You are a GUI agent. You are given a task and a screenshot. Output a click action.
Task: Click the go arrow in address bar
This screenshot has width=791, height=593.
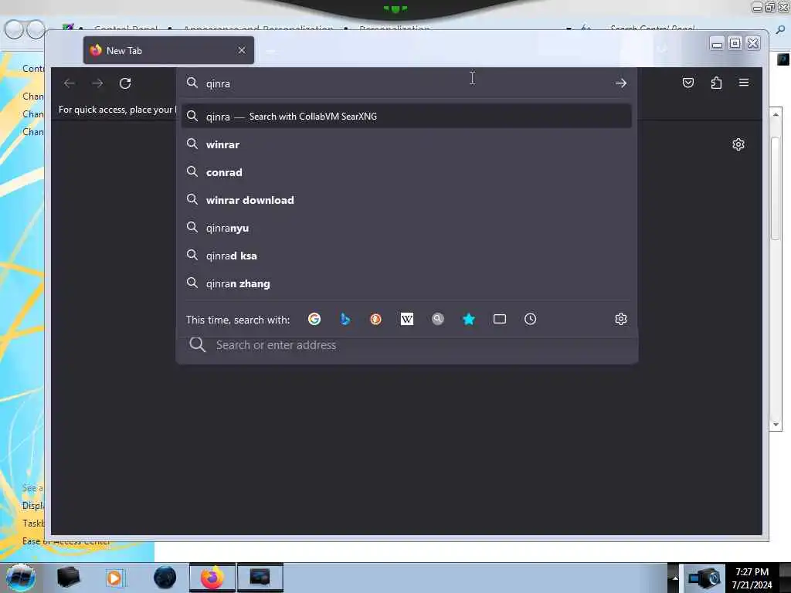tap(620, 83)
